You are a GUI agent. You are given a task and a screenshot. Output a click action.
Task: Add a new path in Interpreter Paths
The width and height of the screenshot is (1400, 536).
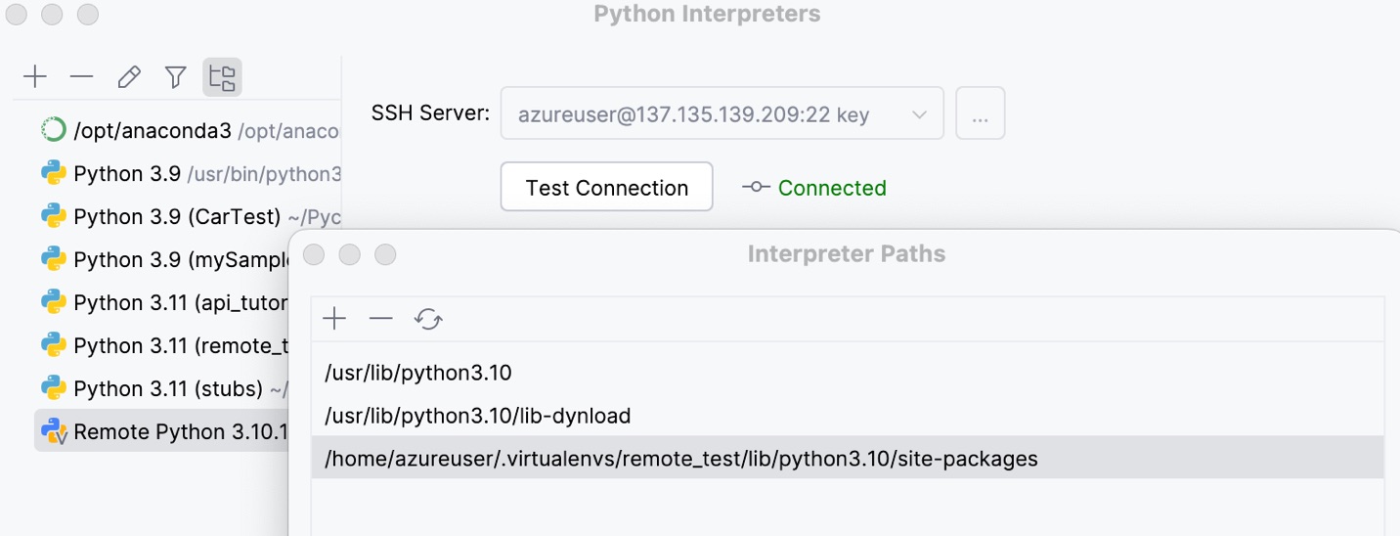[x=334, y=319]
